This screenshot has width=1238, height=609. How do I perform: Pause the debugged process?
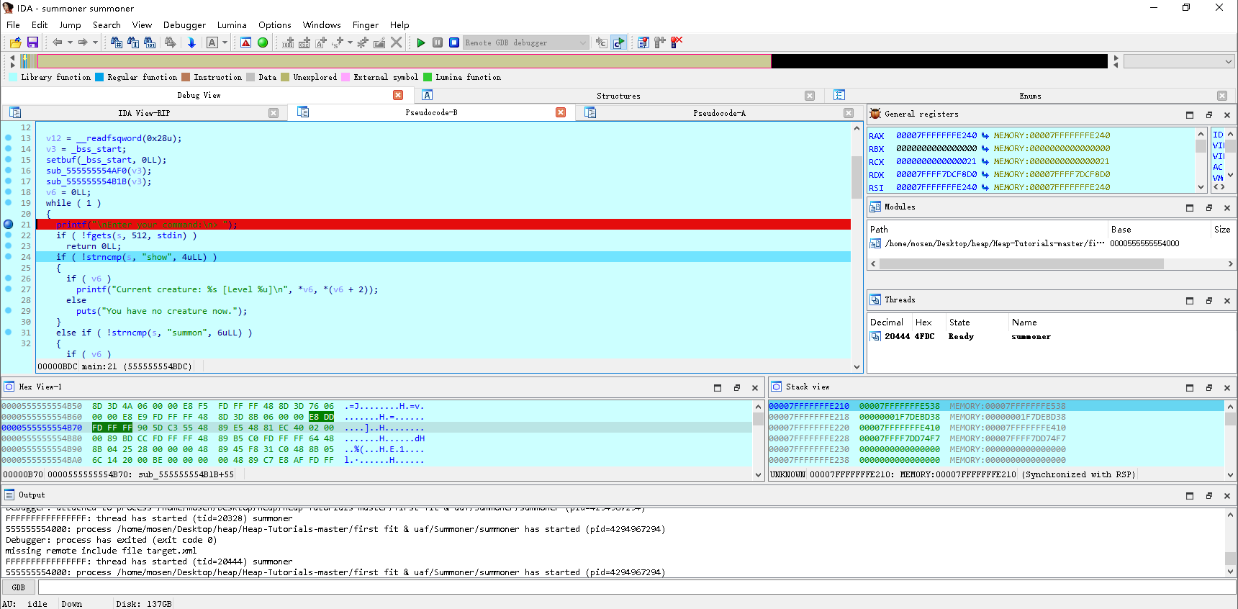pos(438,42)
